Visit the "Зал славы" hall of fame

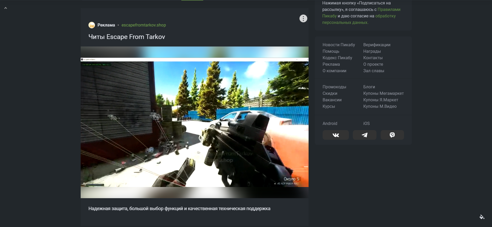(x=374, y=71)
